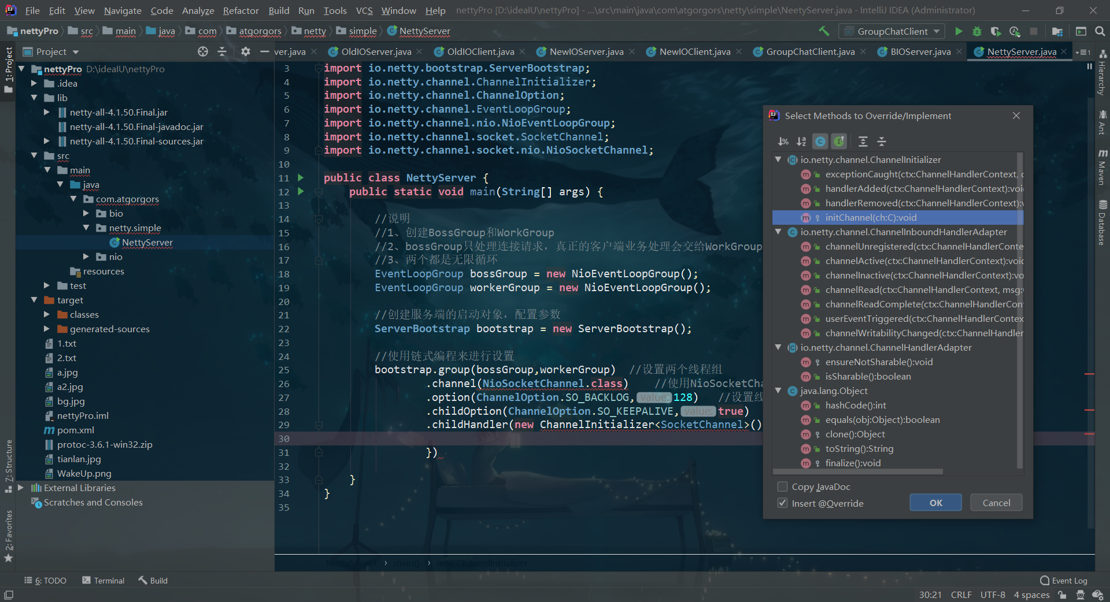Open the TODO tool window
The image size is (1110, 602).
tap(46, 581)
